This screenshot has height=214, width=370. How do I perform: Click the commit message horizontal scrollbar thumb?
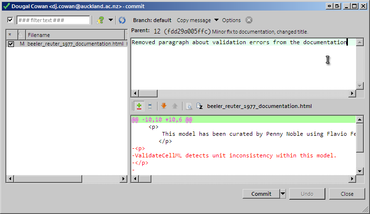(x=148, y=94)
